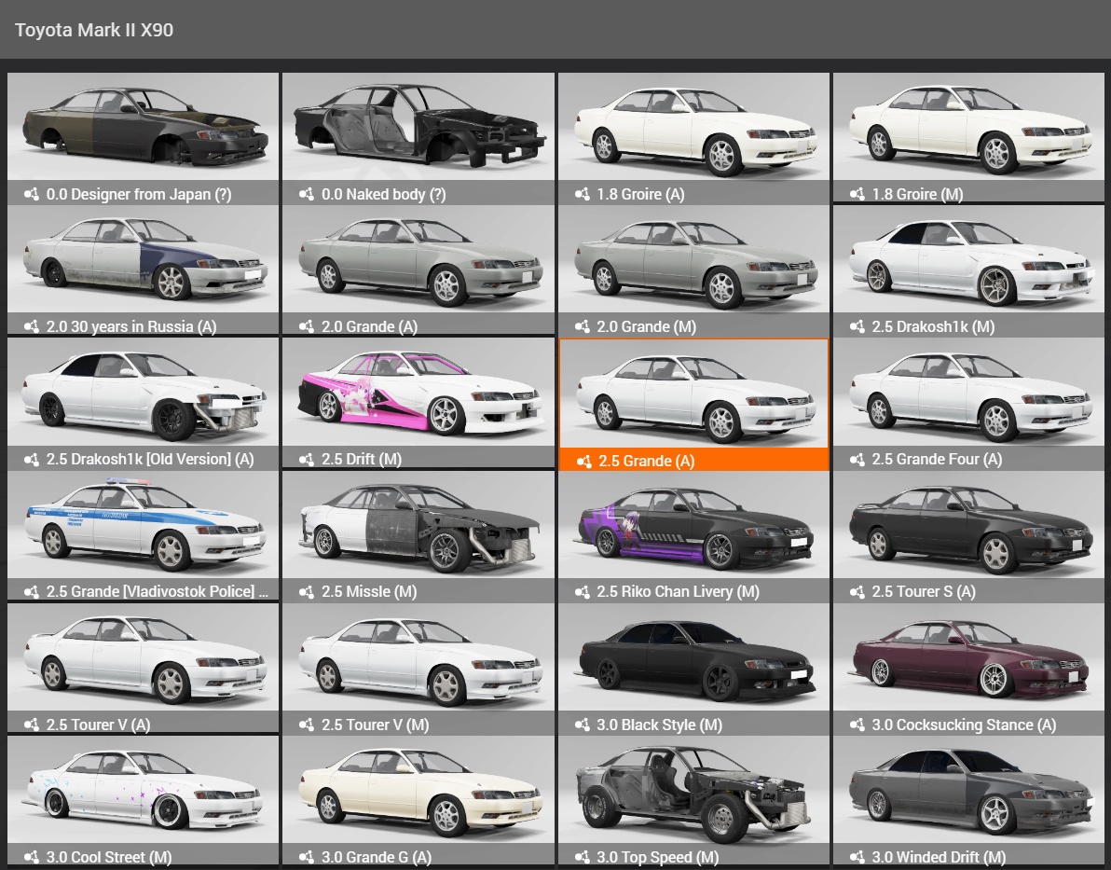Click the icon beside 3.0 Cool Street (M)
1111x870 pixels.
coord(31,858)
